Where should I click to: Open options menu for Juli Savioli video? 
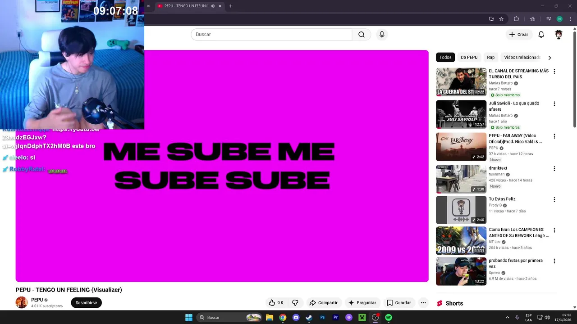[554, 104]
